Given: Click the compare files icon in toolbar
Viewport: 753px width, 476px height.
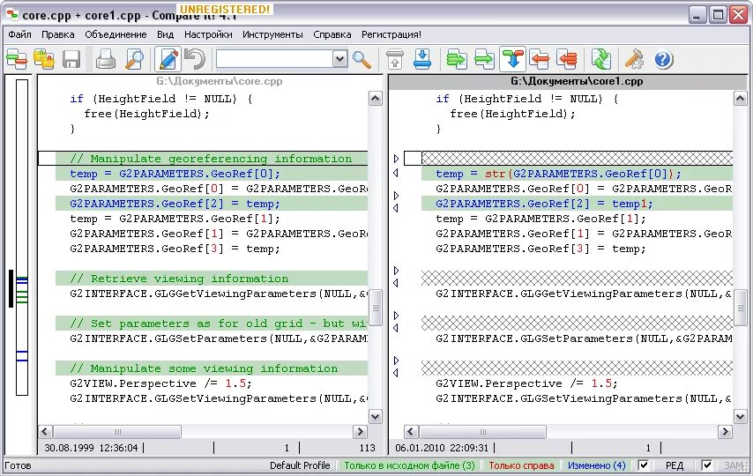Looking at the screenshot, I should pos(17,60).
